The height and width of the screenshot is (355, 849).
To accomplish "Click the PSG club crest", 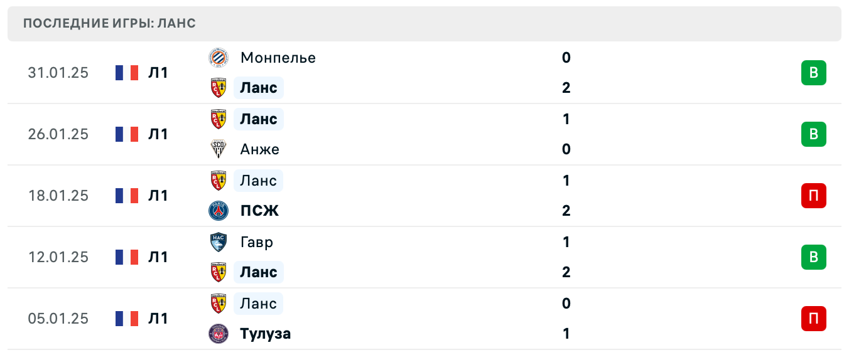I will (x=218, y=211).
